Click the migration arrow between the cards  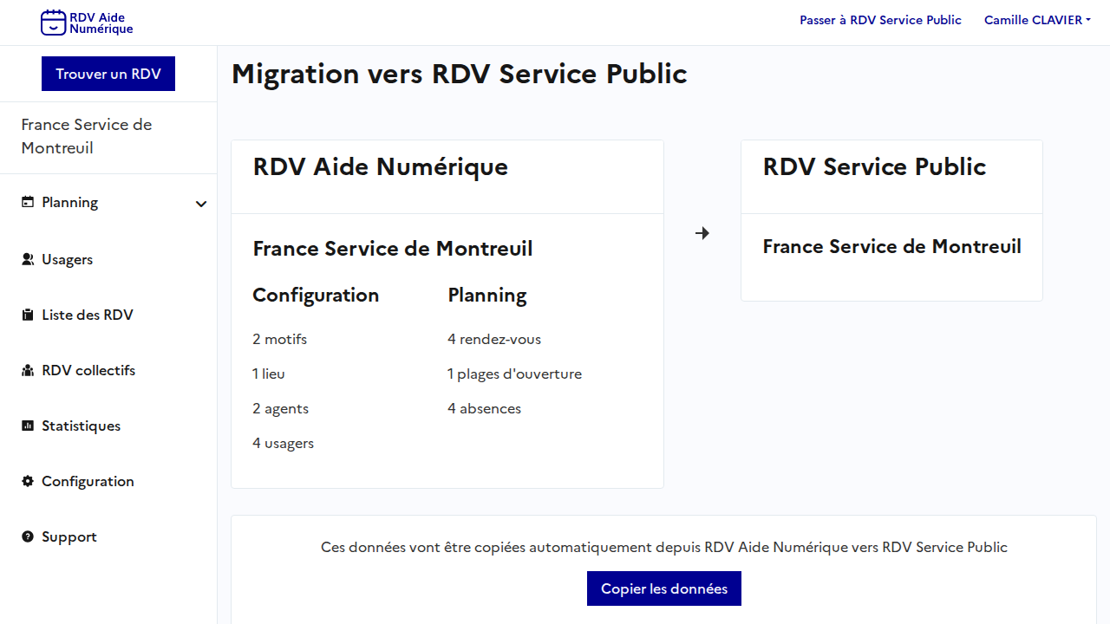point(702,233)
